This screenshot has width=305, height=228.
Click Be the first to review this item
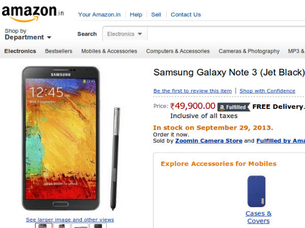192,91
